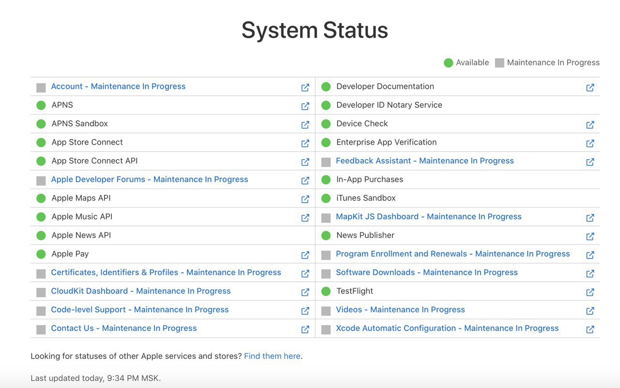
Task: Open external link icon for APNS row
Action: coord(305,106)
